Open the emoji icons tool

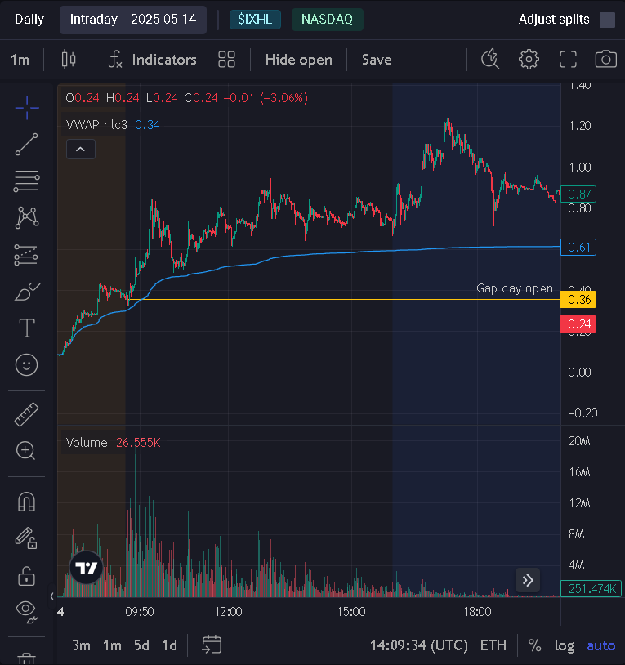click(27, 364)
